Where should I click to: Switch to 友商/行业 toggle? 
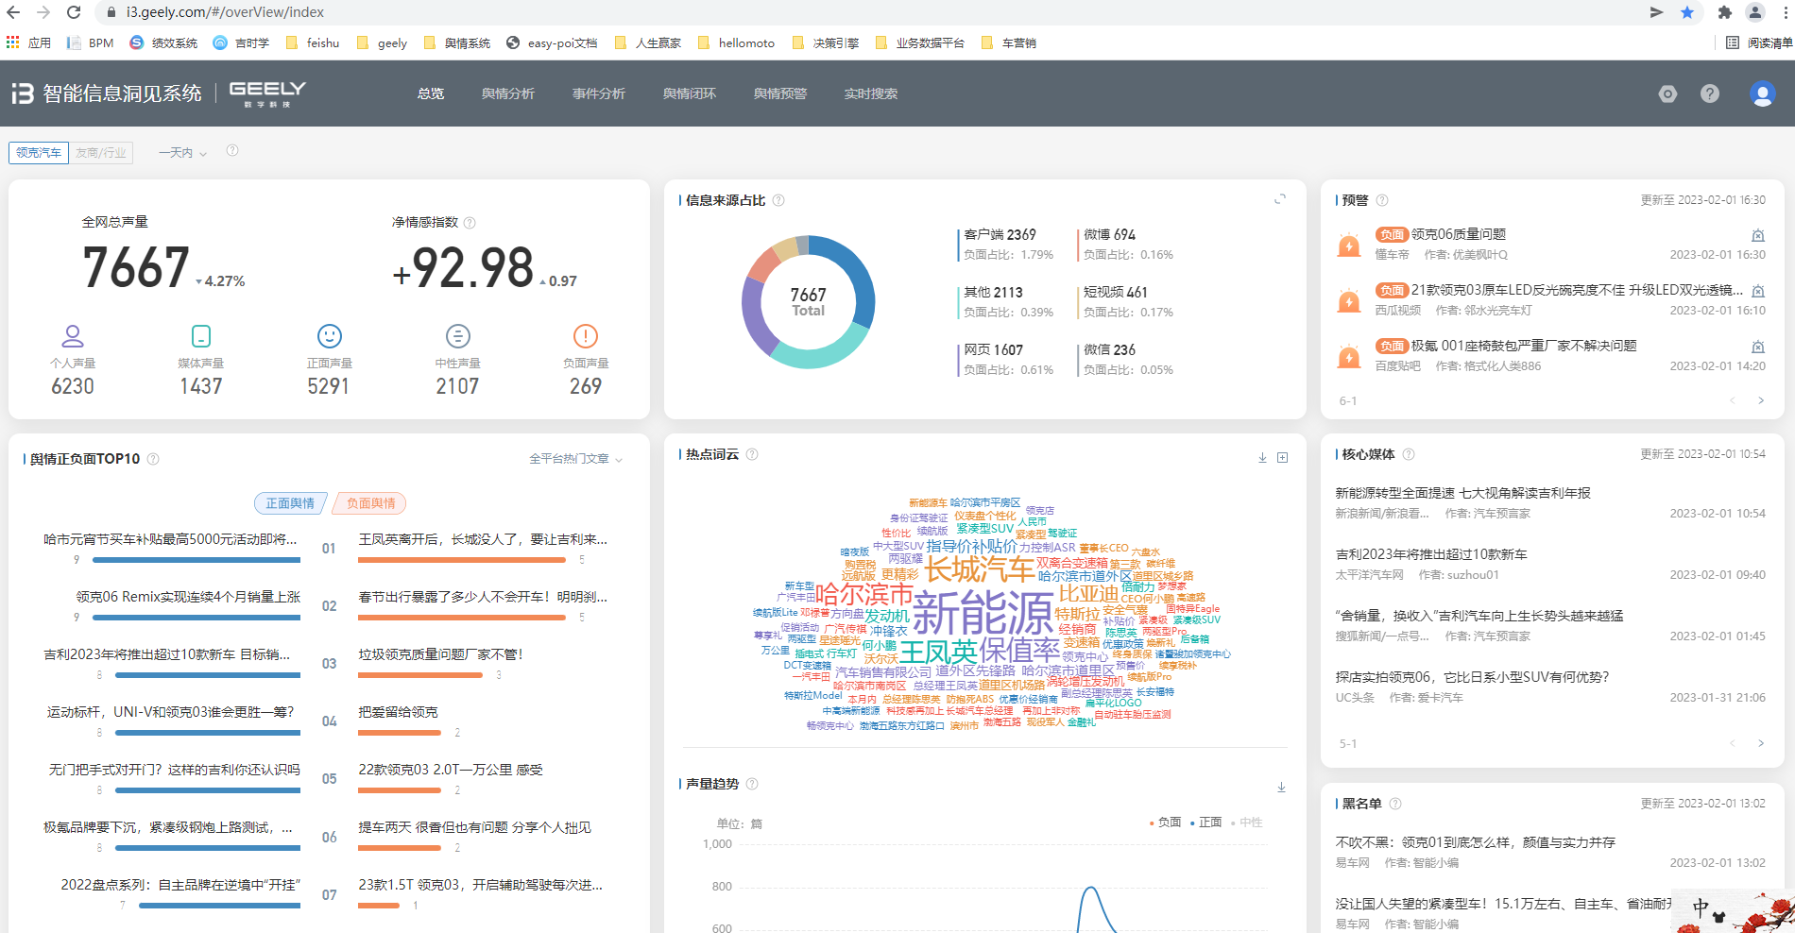click(x=101, y=152)
